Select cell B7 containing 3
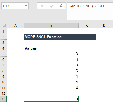Viewport: 113px width, 102px height. 51,65
